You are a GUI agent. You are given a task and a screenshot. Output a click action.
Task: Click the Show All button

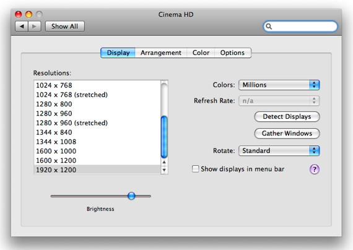tap(65, 27)
